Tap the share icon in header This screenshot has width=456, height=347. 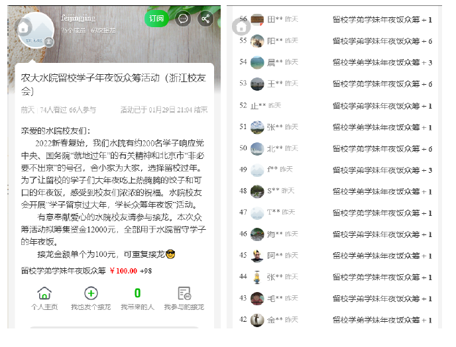tap(205, 19)
